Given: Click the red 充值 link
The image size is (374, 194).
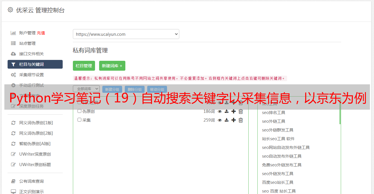Looking at the screenshot, I should point(41,33).
